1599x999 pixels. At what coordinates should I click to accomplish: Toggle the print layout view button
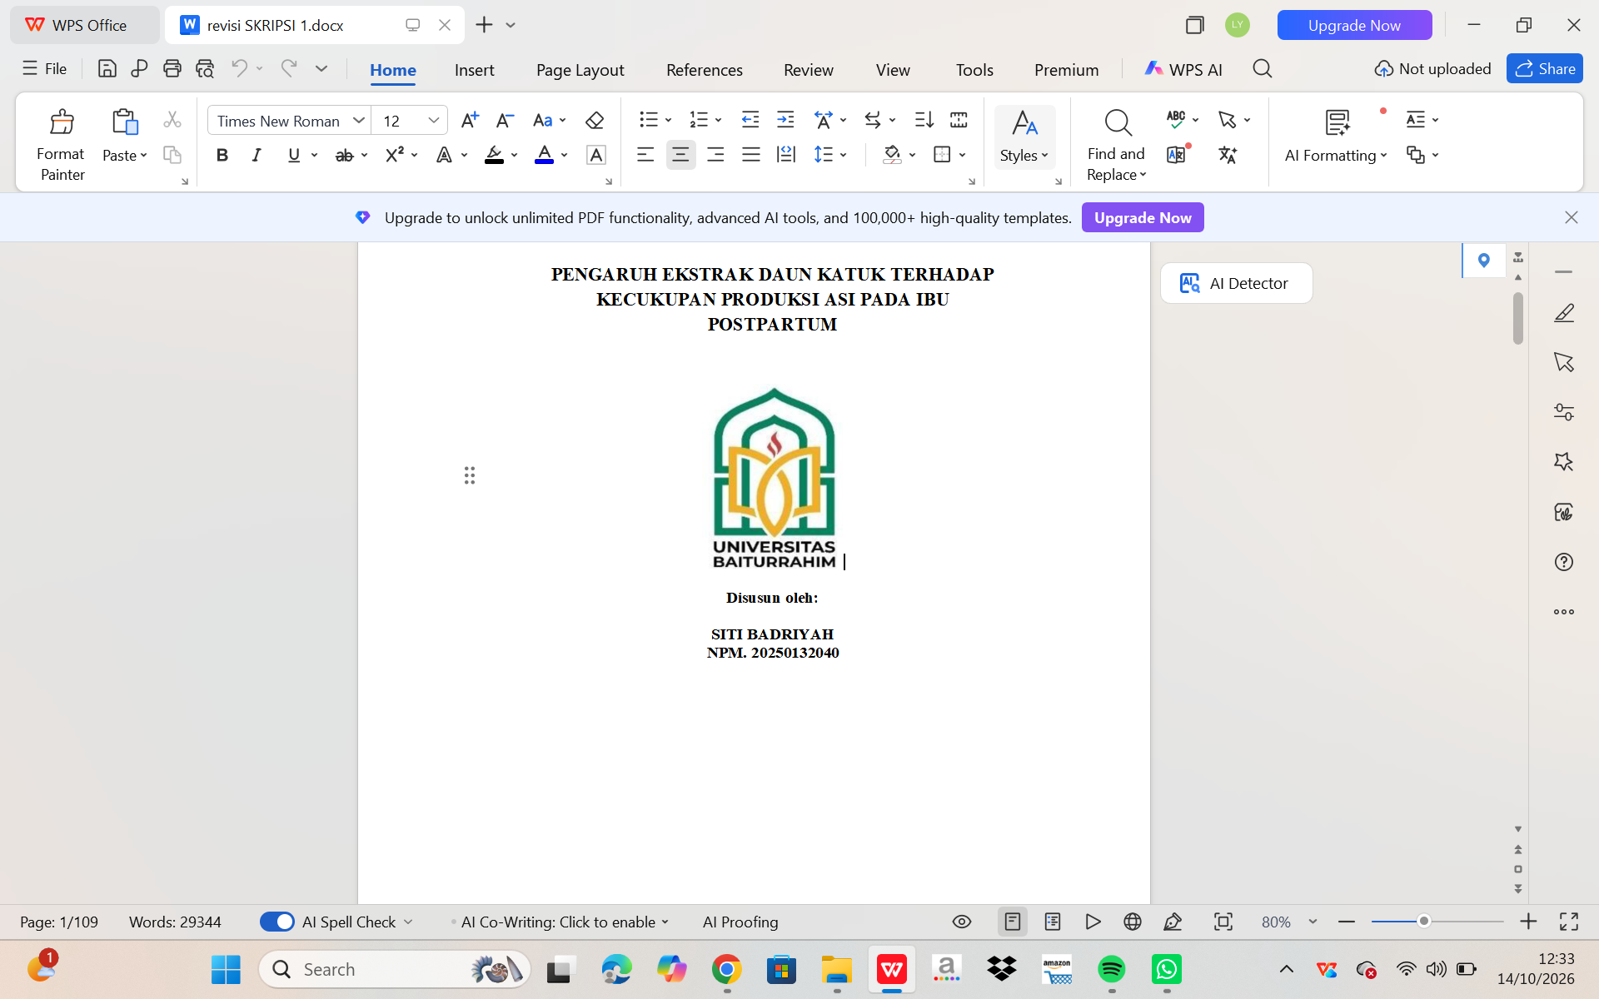pos(1013,922)
